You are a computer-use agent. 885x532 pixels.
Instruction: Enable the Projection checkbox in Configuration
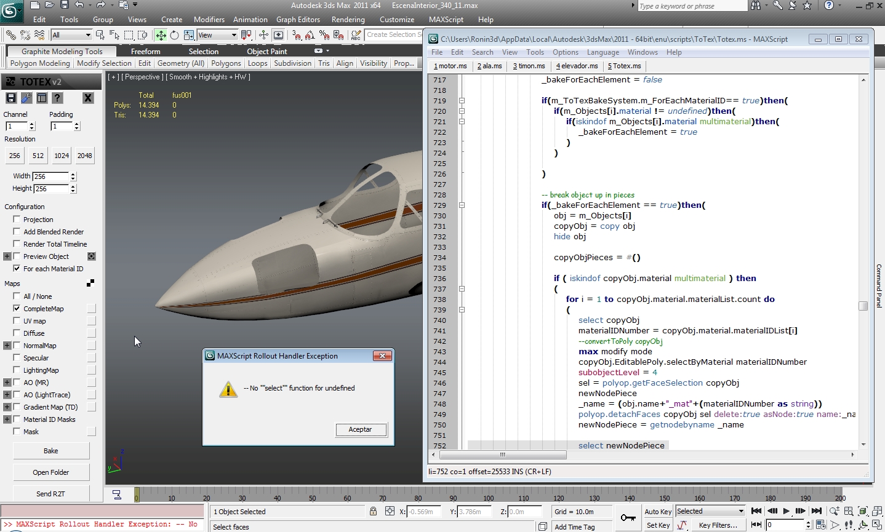coord(17,219)
